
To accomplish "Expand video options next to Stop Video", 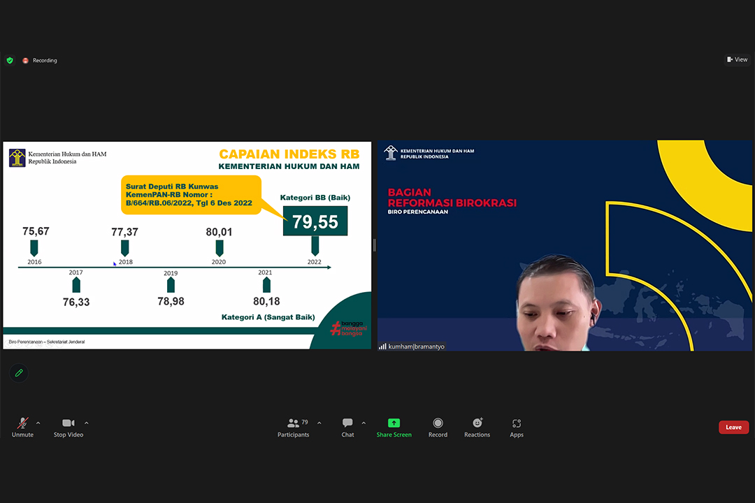I will (x=87, y=423).
